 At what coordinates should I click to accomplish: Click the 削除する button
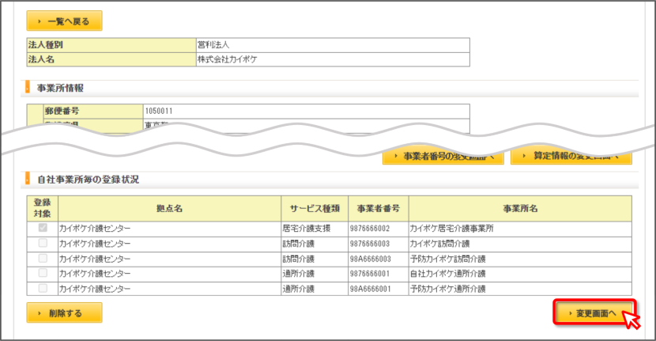point(65,313)
